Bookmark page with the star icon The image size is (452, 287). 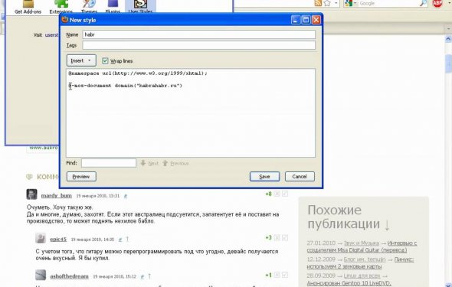click(327, 3)
